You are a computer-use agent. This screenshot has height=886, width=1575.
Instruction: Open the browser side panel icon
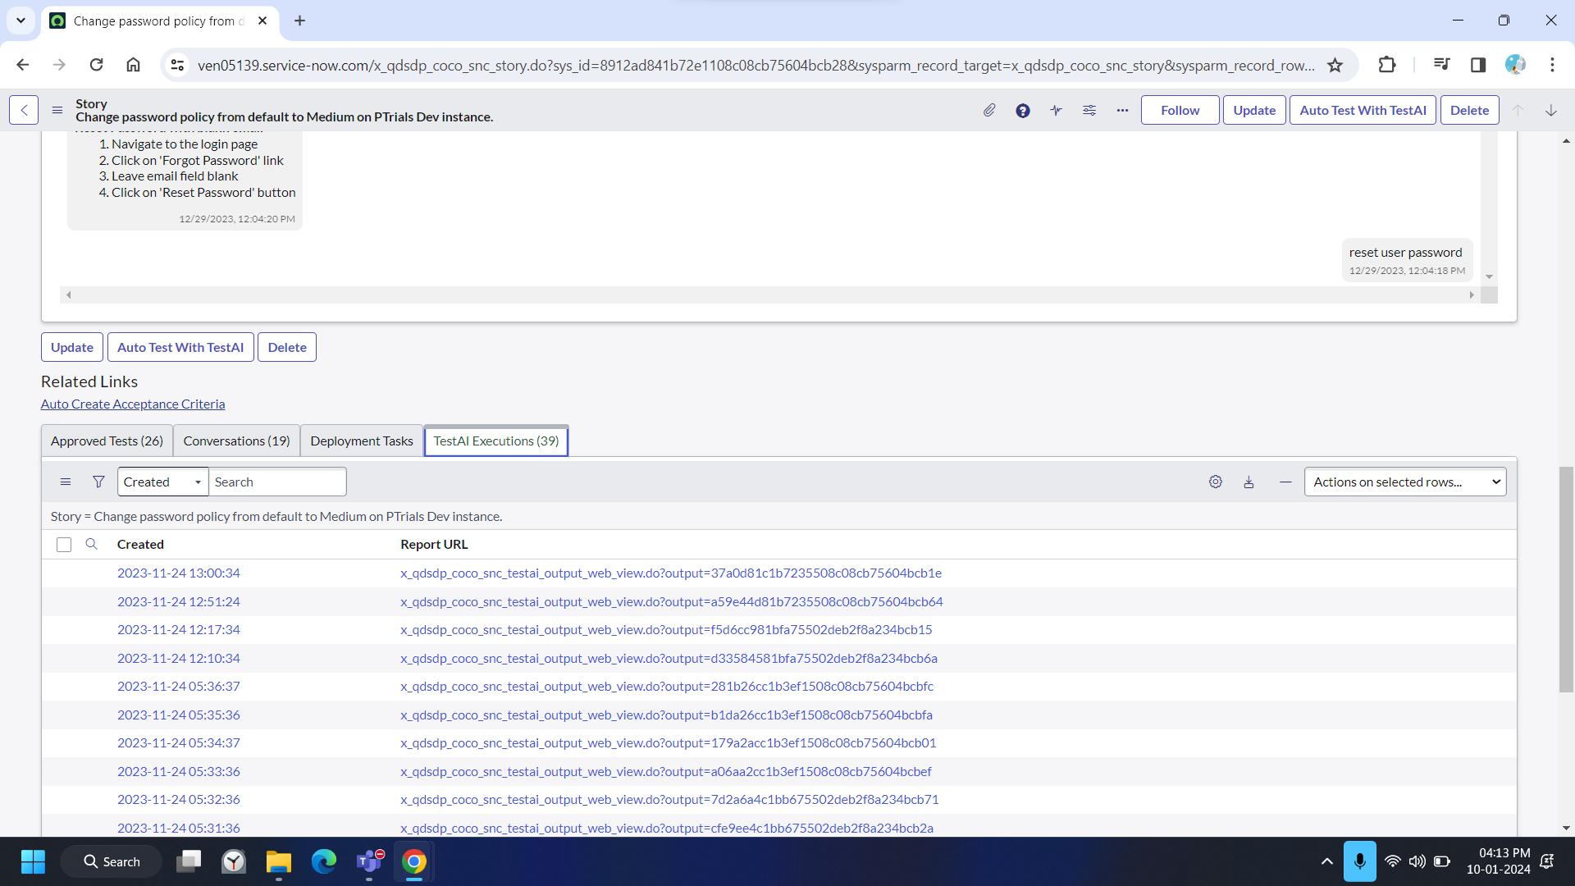tap(1478, 65)
